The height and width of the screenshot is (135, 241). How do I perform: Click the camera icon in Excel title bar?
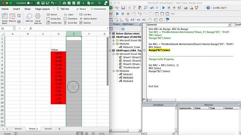pos(64,3)
